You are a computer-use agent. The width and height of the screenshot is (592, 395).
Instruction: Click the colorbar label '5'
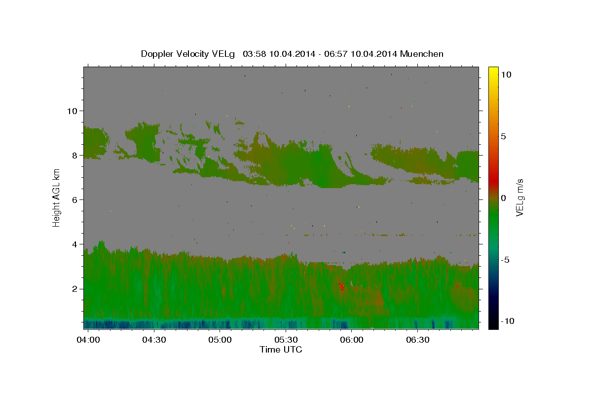point(503,136)
